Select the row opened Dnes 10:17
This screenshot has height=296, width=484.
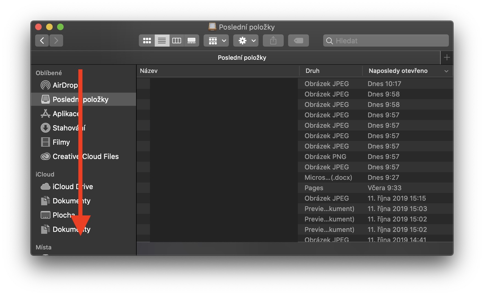(x=295, y=84)
